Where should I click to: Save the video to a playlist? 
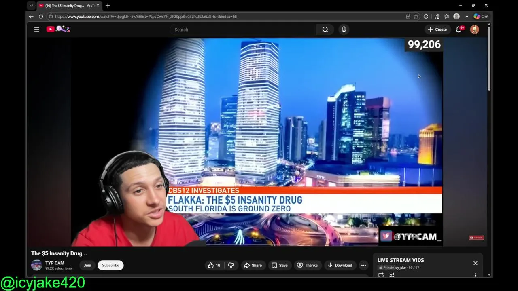[x=279, y=265]
